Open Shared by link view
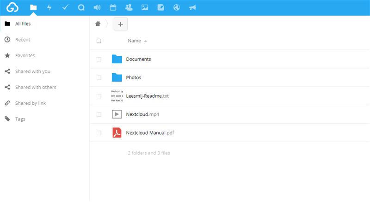 click(31, 103)
